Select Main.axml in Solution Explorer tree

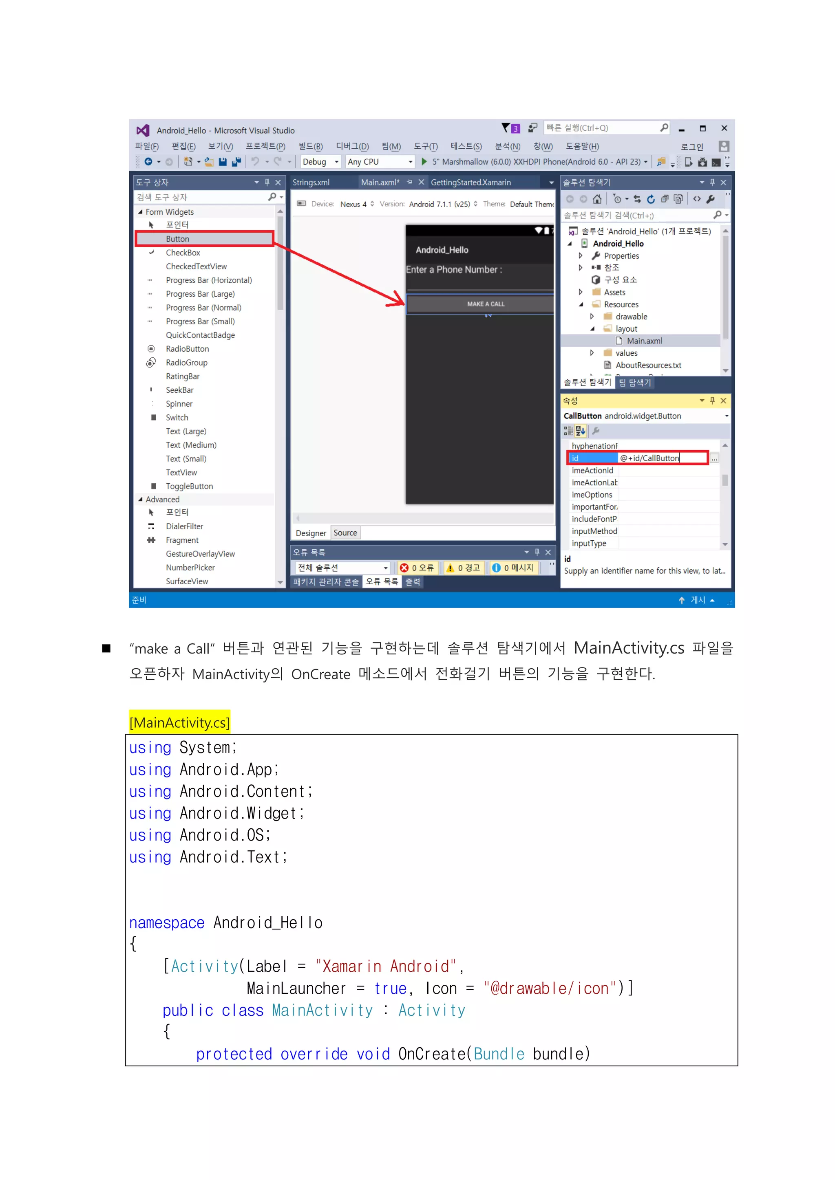click(x=644, y=341)
